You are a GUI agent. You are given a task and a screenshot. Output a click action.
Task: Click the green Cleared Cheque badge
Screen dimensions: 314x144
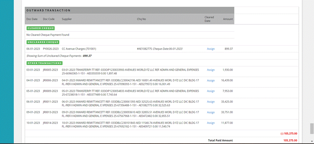41,28
